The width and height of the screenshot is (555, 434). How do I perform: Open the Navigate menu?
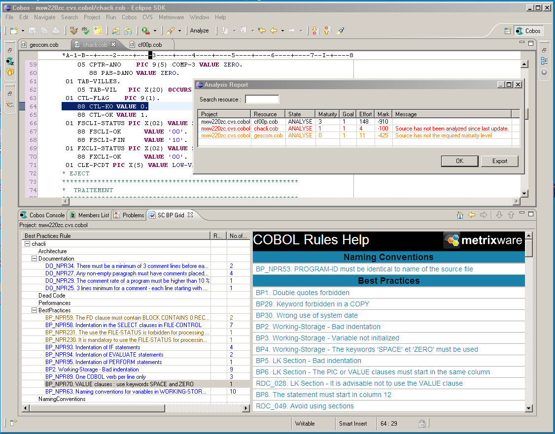(x=44, y=17)
